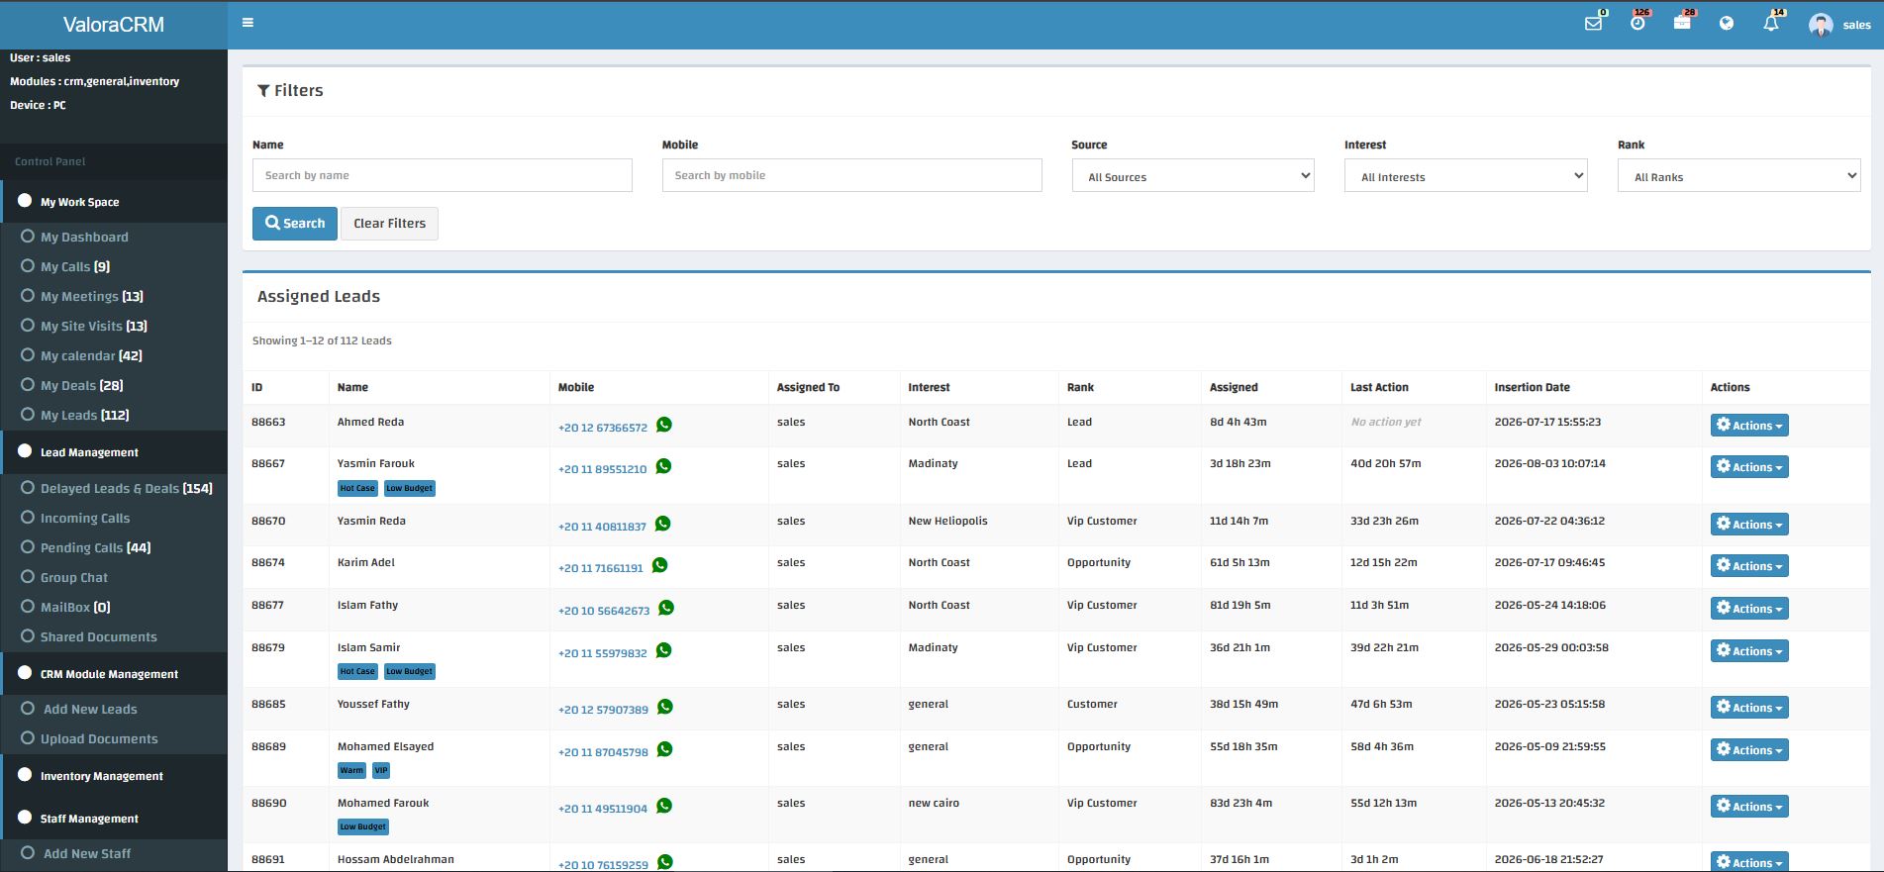The width and height of the screenshot is (1884, 872).
Task: Open the mail envelope icon in header
Action: click(x=1593, y=23)
